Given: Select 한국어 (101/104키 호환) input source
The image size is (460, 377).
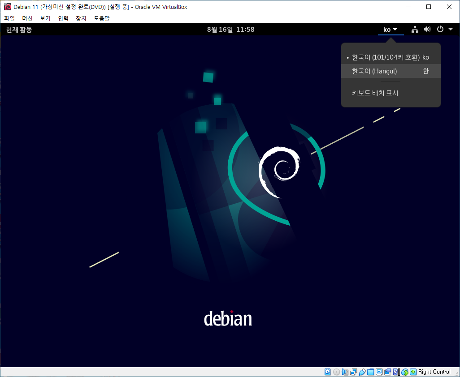Looking at the screenshot, I should pos(391,57).
